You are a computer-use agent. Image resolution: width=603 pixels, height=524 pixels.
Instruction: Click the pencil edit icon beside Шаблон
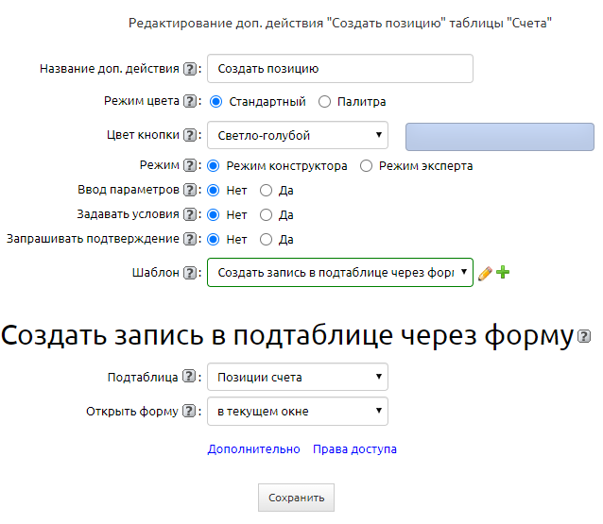(485, 273)
